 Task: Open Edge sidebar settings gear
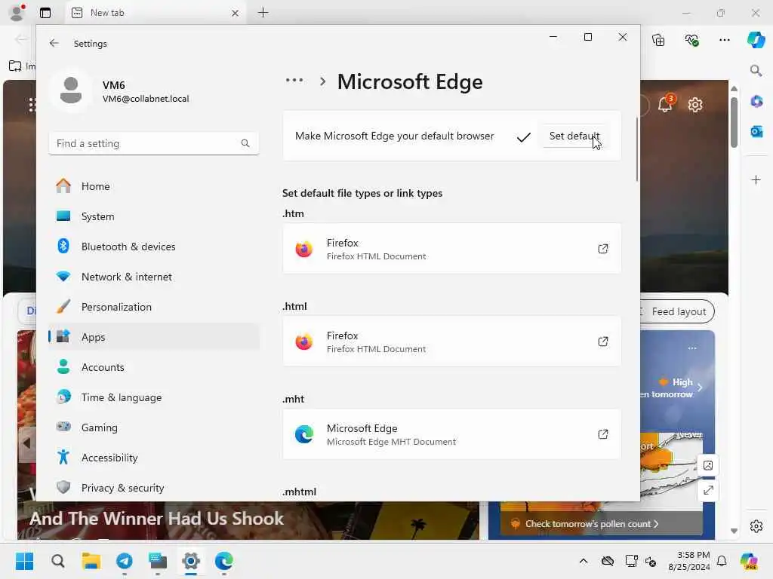(756, 526)
